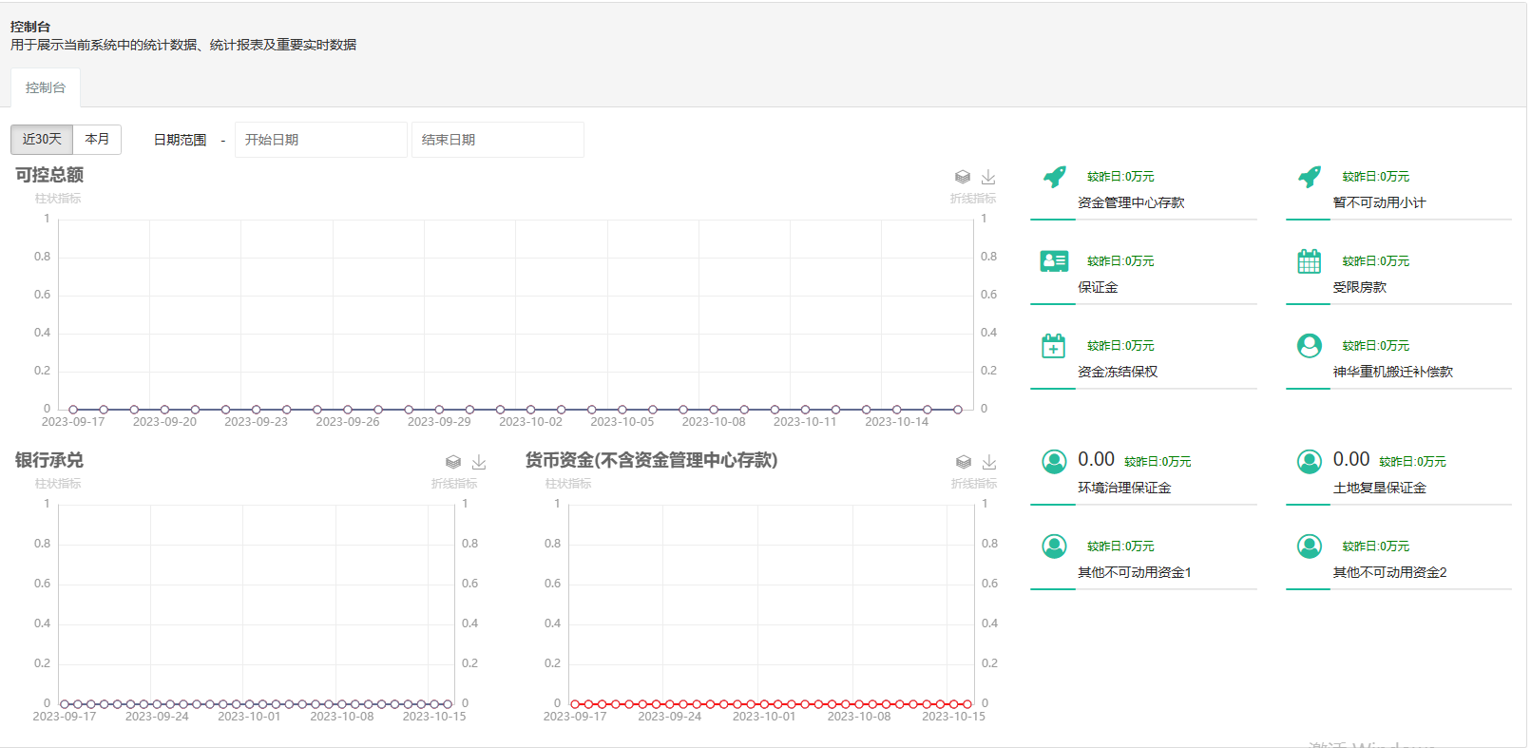The height and width of the screenshot is (748, 1531).
Task: Switch date range to 本月
Action: [x=97, y=140]
